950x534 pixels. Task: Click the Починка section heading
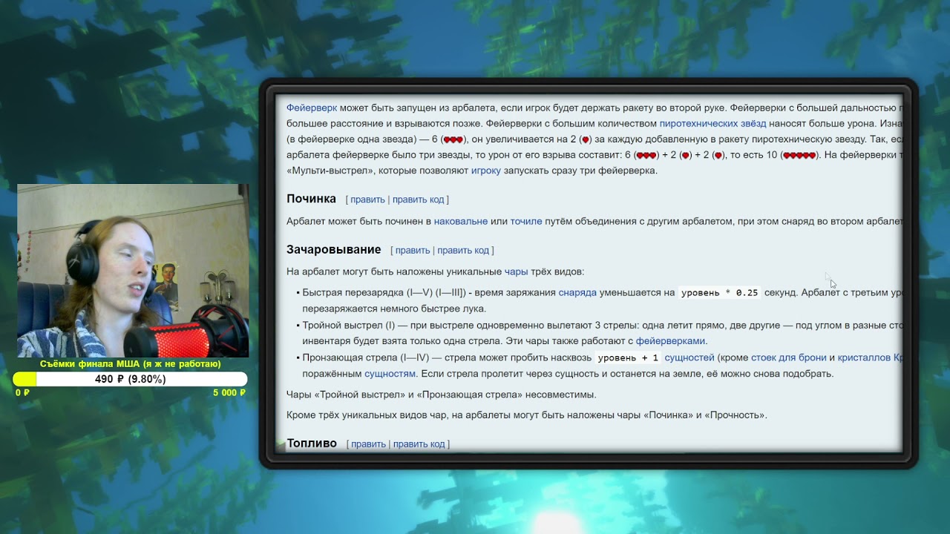tap(312, 199)
